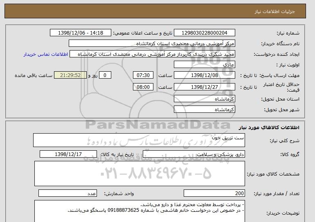Click the label شماره نیاز
This screenshot has width=315, height=222.
pos(288,33)
